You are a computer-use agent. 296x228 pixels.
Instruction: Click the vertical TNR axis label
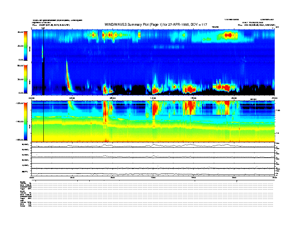(30, 127)
